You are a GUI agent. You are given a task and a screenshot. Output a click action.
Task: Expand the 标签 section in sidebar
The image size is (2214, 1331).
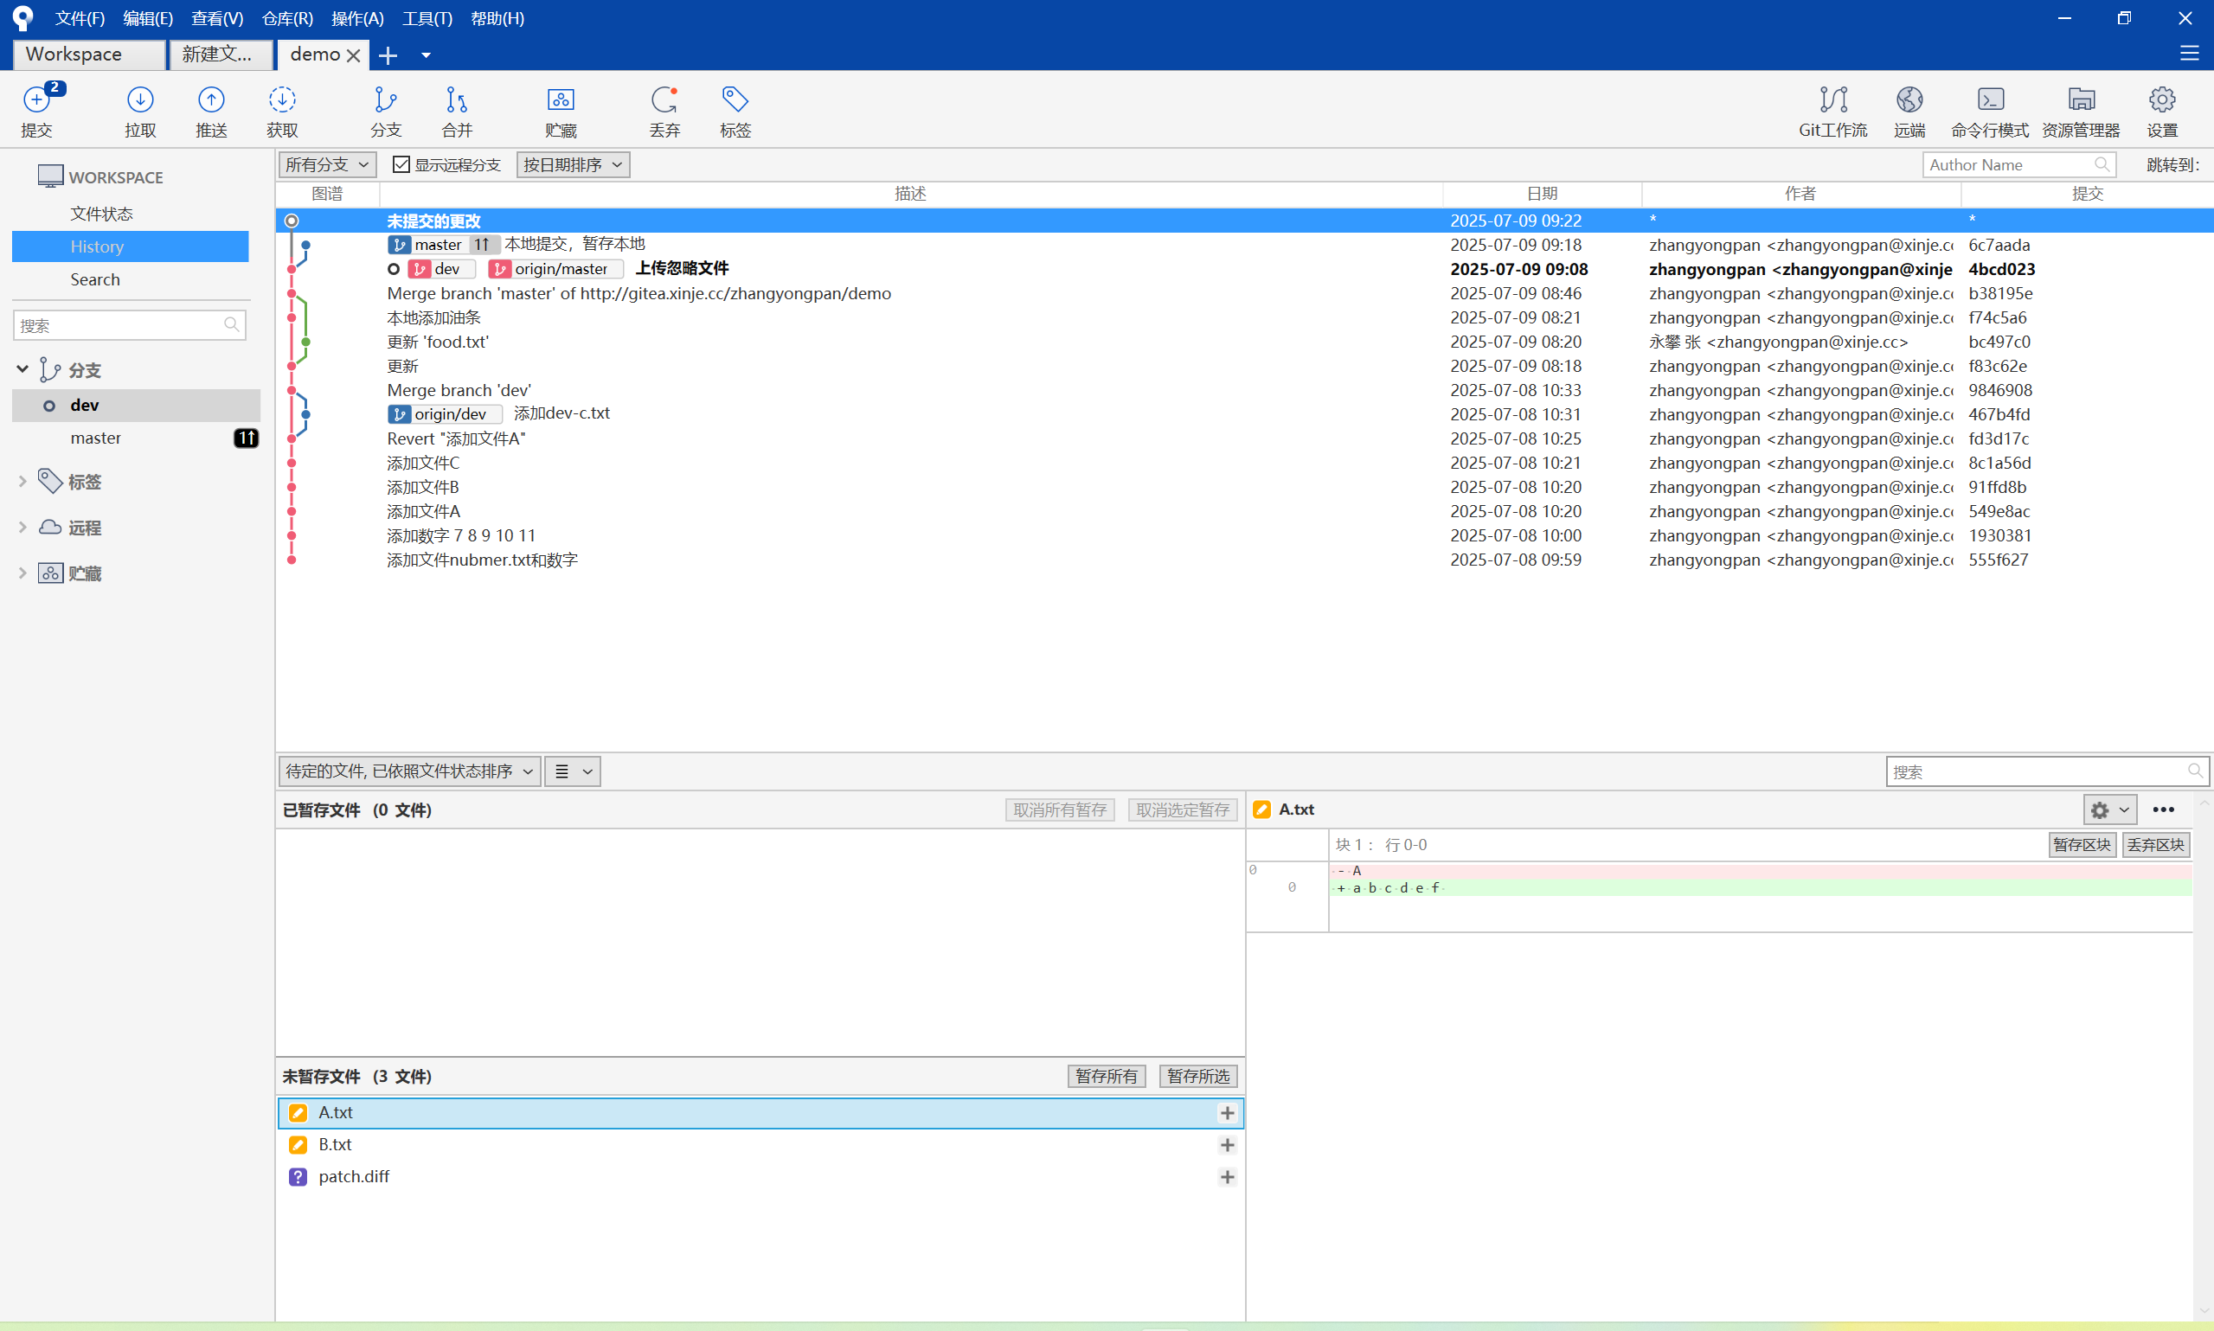click(x=22, y=482)
